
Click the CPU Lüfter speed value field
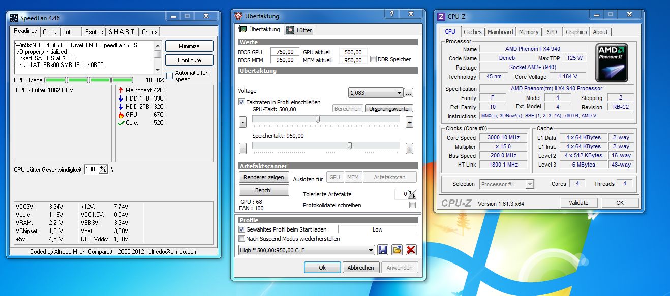[91, 169]
